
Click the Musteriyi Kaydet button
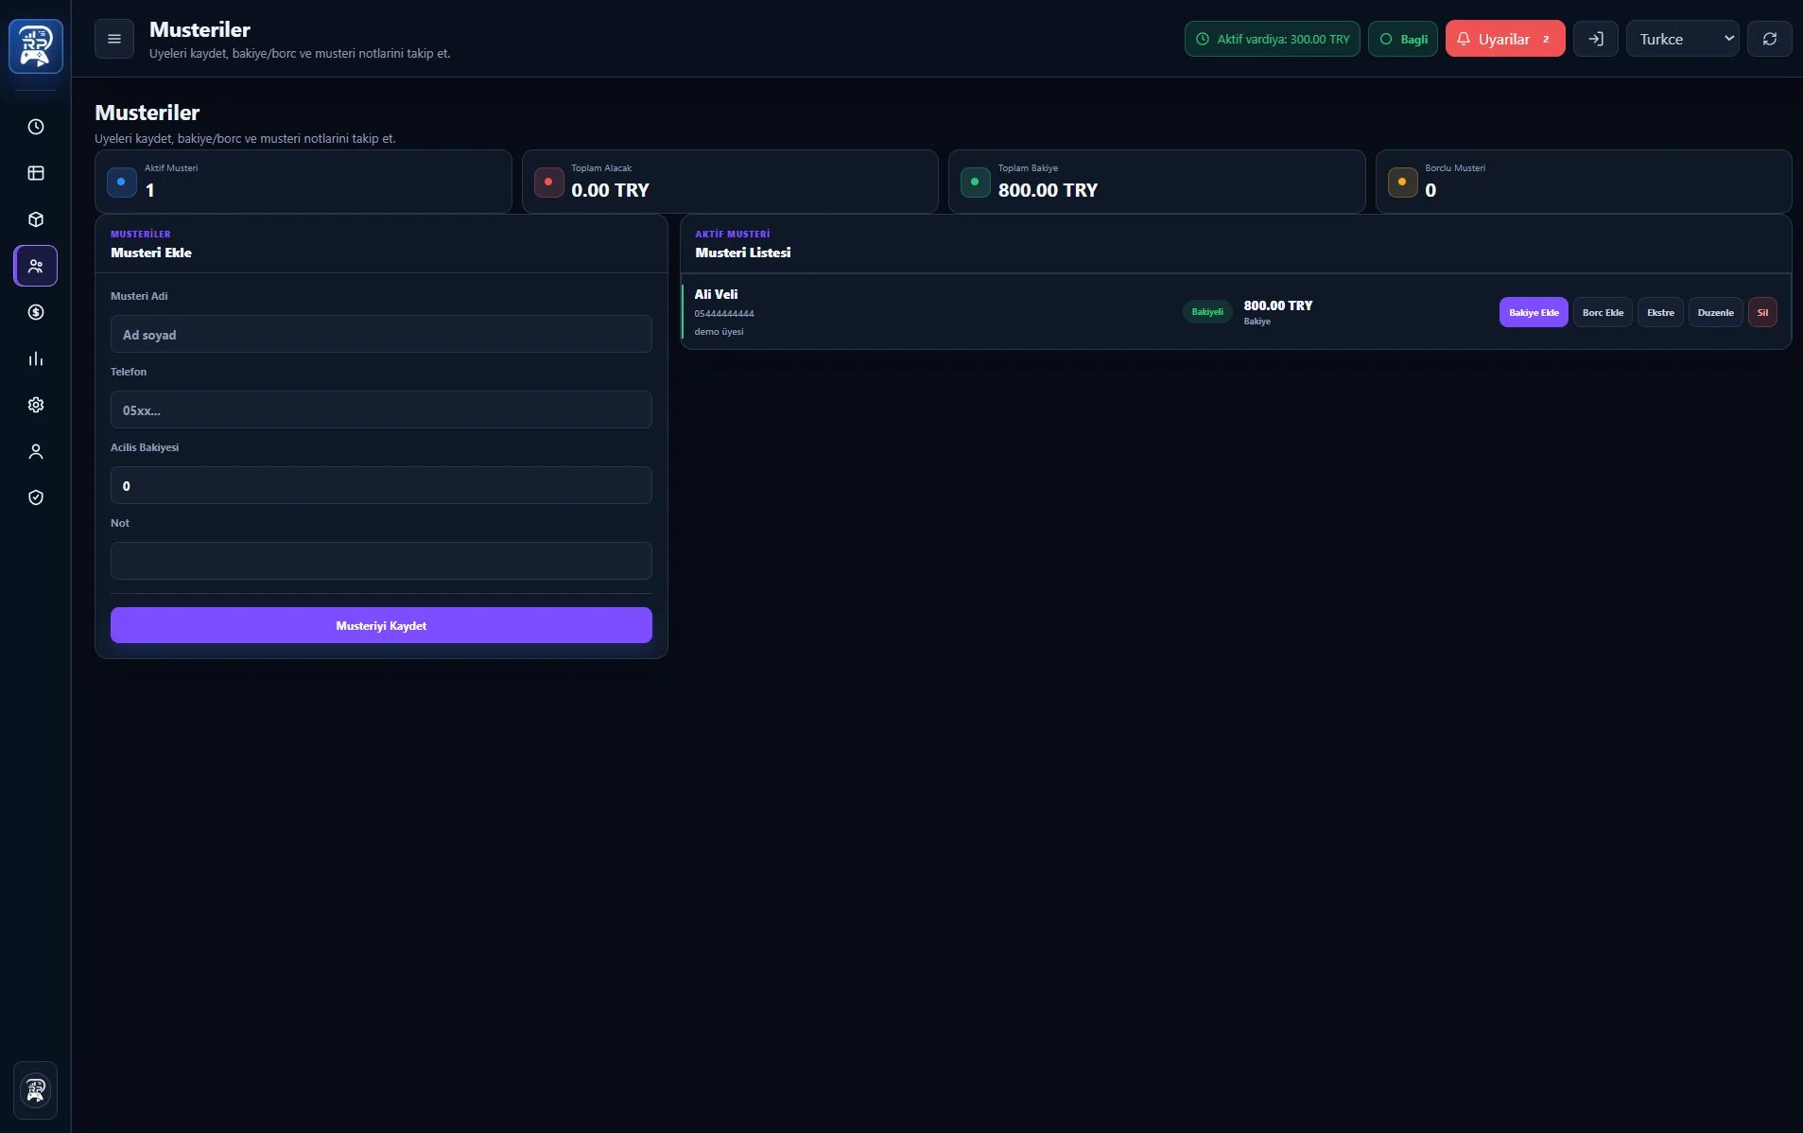(x=381, y=625)
